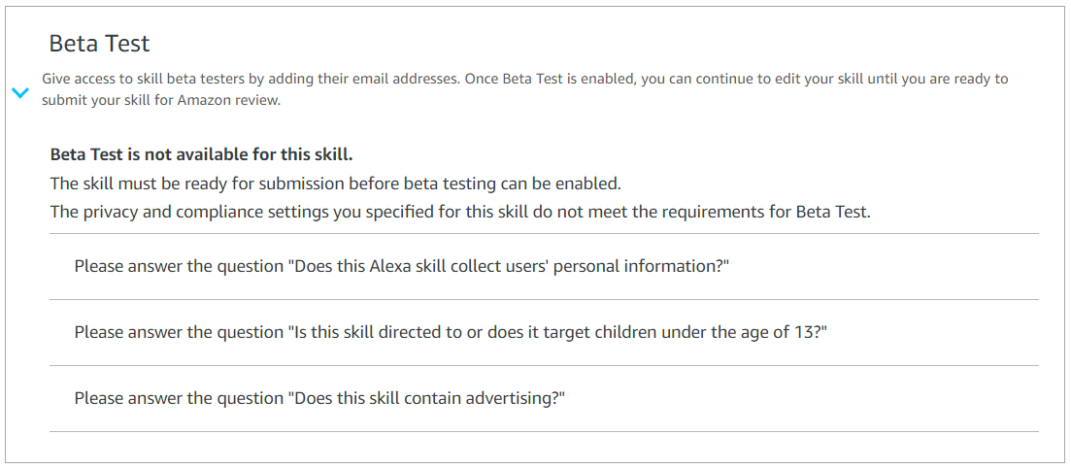Click the privacy and compliance settings notice

point(459,212)
